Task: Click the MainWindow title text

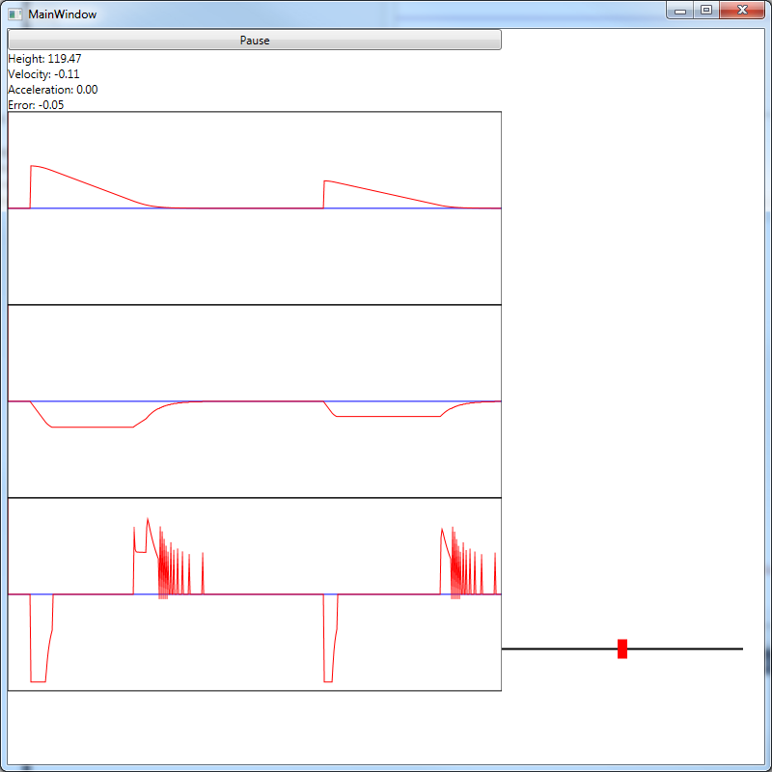Action: (x=62, y=14)
